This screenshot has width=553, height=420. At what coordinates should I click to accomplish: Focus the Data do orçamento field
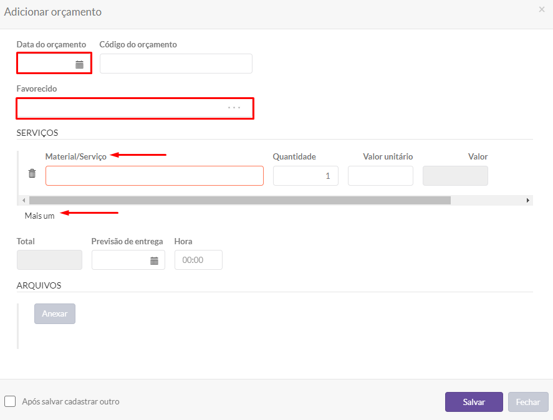click(54, 63)
